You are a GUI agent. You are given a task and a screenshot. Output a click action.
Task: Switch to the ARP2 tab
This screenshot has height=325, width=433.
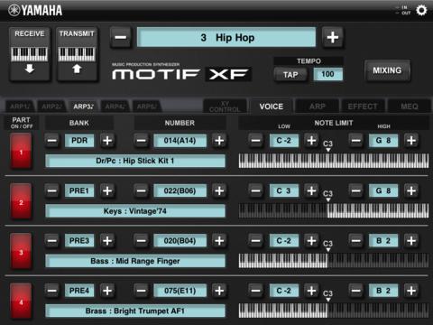52,107
